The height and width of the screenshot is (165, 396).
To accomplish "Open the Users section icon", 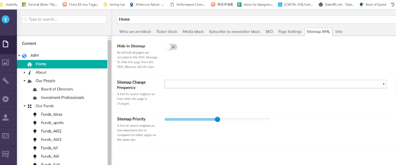I will coord(5,117).
